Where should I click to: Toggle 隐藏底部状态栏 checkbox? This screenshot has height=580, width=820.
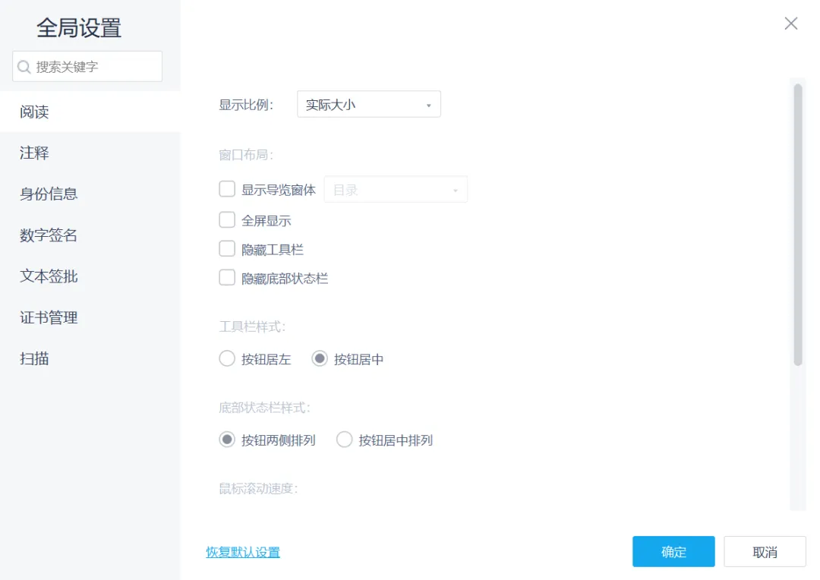227,277
